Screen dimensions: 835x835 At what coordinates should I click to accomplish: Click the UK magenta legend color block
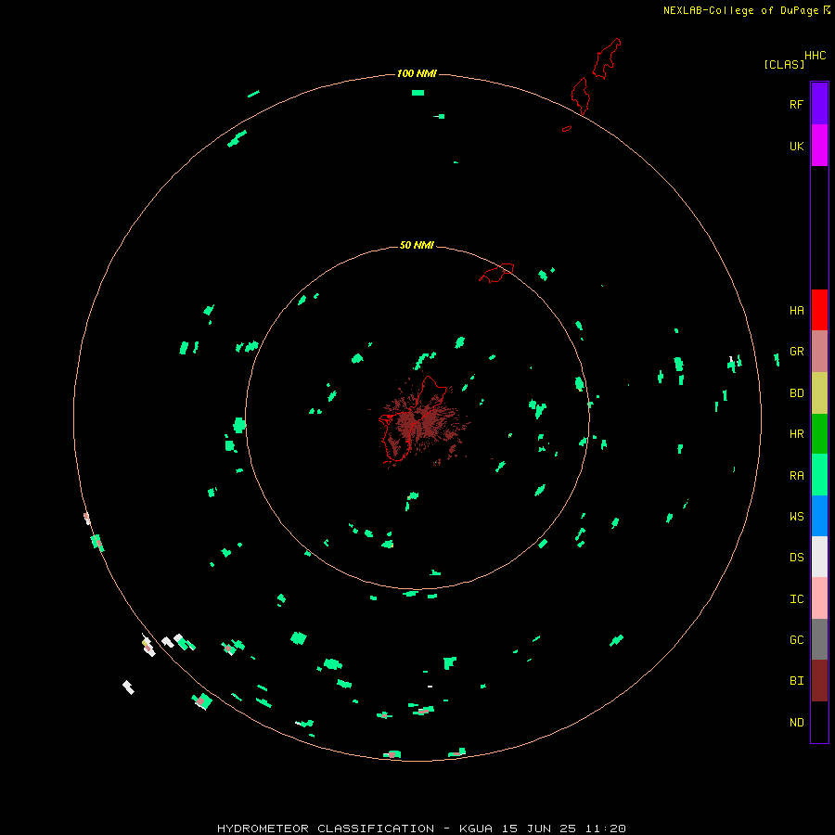(x=819, y=146)
